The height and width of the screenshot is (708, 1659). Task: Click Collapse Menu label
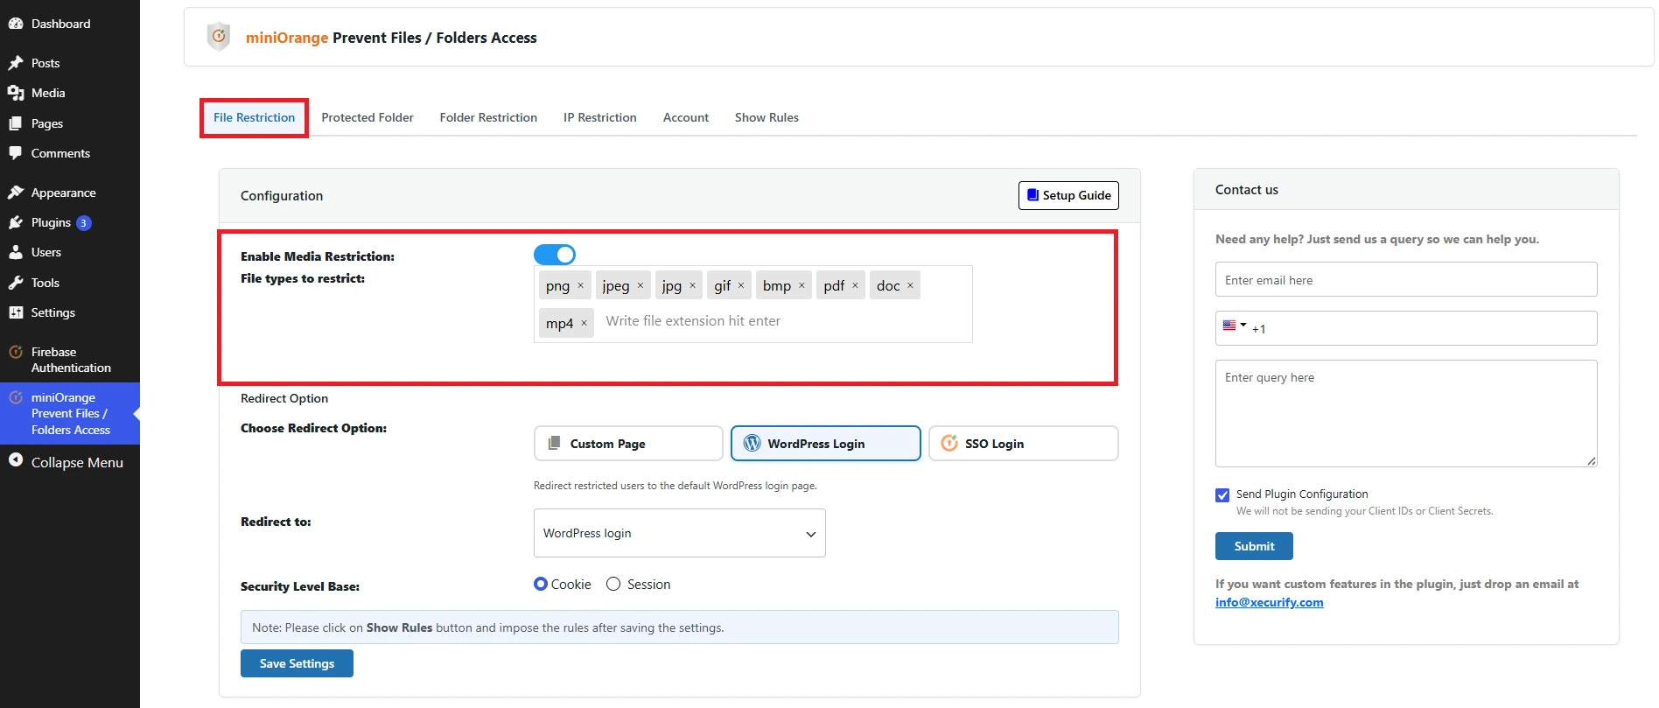coord(77,462)
